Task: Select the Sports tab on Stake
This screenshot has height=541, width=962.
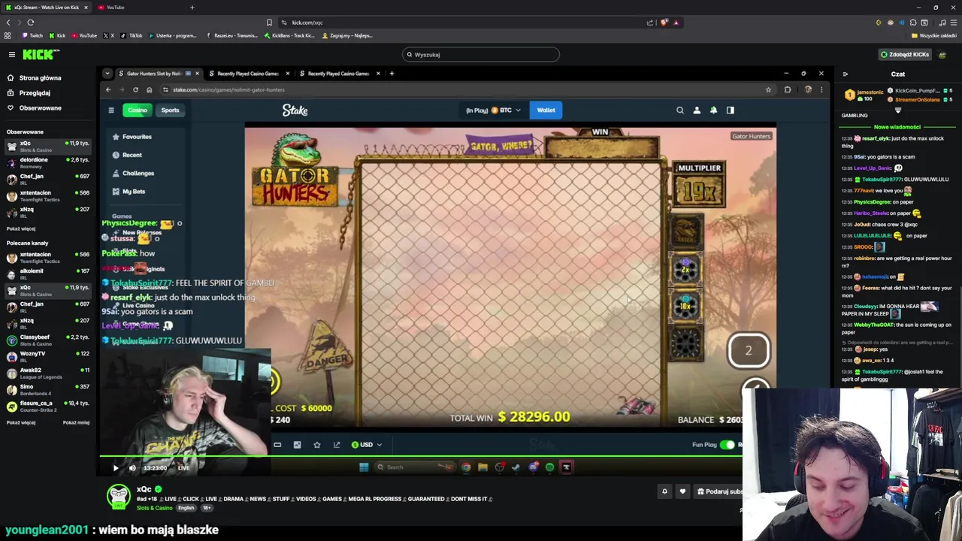Action: (x=170, y=110)
